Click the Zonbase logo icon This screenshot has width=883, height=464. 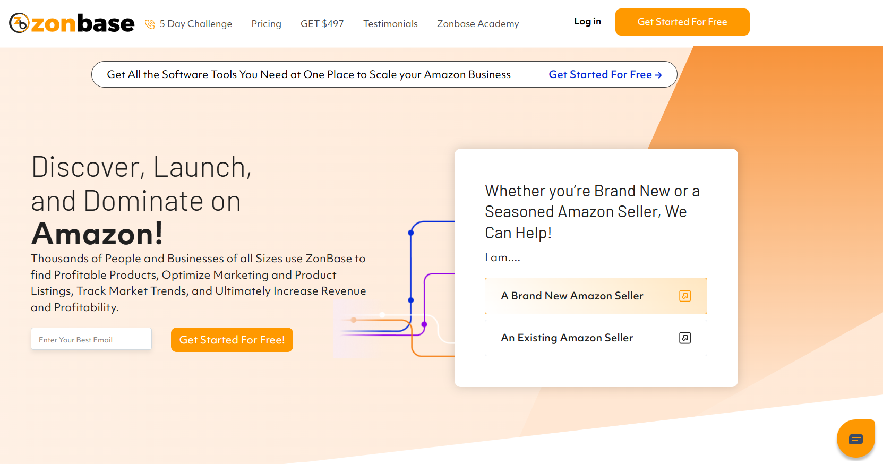click(19, 23)
